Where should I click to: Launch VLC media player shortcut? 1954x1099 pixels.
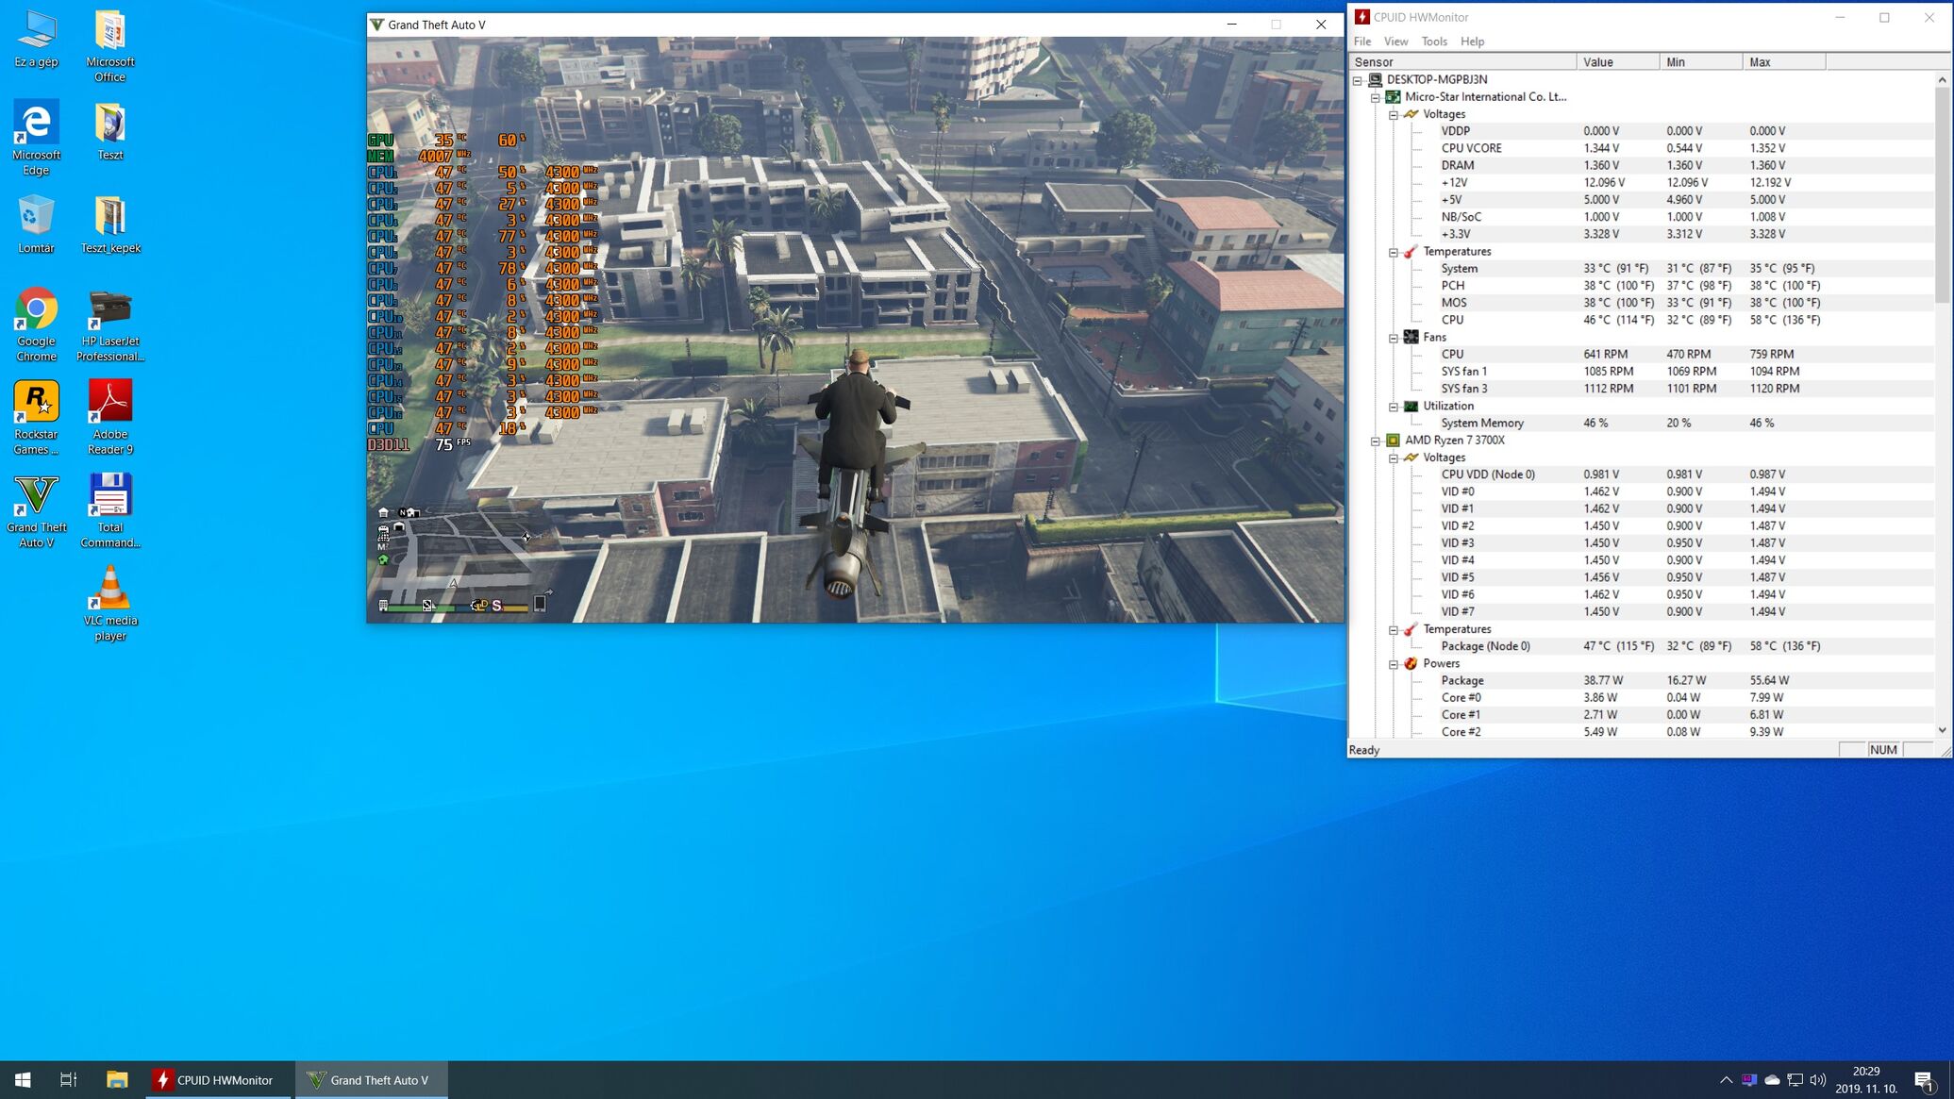(x=110, y=604)
